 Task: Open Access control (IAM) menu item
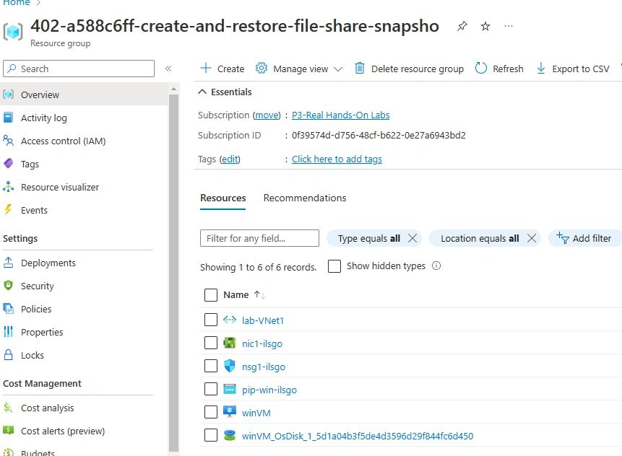click(63, 141)
